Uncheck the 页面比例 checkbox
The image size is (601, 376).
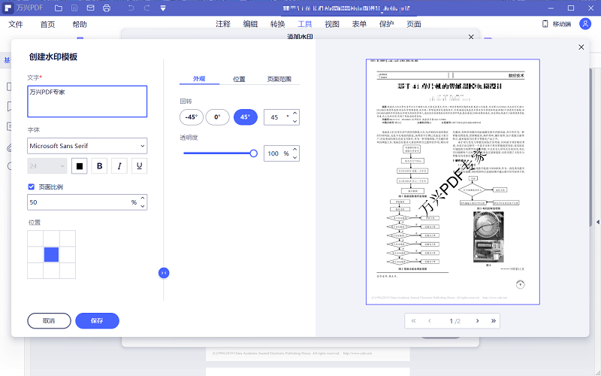[32, 186]
